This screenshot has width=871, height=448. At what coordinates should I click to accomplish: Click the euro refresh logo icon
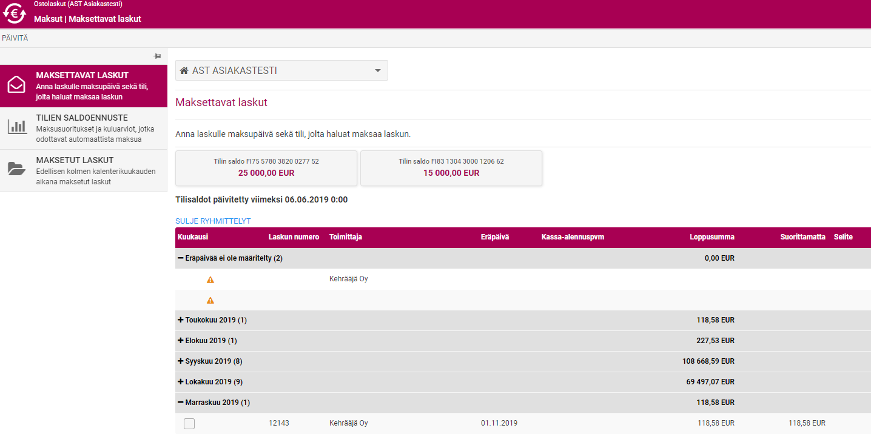coord(15,13)
